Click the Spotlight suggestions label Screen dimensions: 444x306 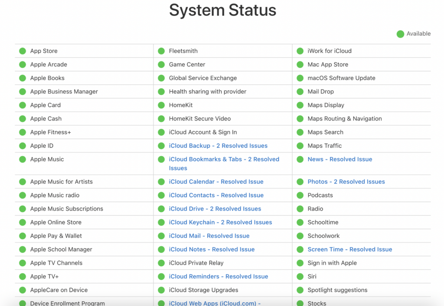337,290
